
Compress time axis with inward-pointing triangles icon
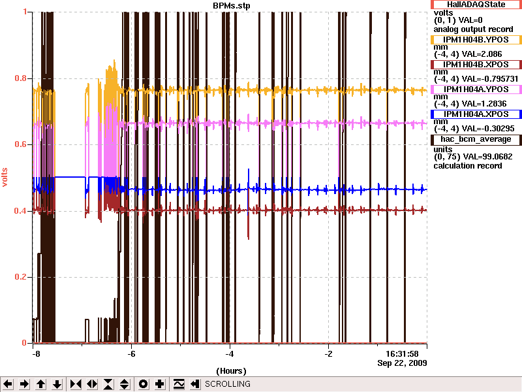[x=76, y=384]
